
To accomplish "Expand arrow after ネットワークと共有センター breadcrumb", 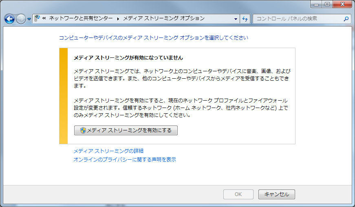I will [x=118, y=19].
